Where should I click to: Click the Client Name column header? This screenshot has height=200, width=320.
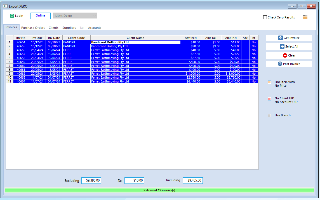tap(135, 38)
